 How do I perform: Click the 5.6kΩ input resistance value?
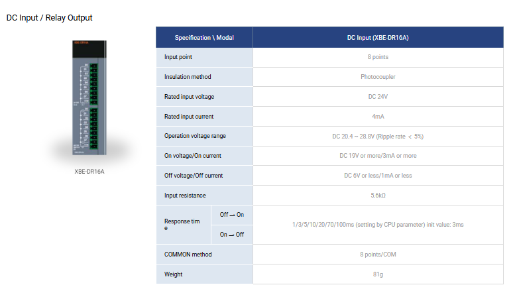pyautogui.click(x=378, y=196)
